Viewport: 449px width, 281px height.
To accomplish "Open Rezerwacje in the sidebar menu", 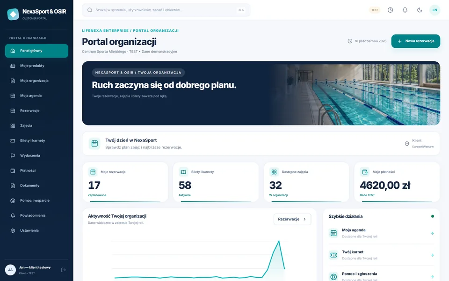I will [36, 111].
